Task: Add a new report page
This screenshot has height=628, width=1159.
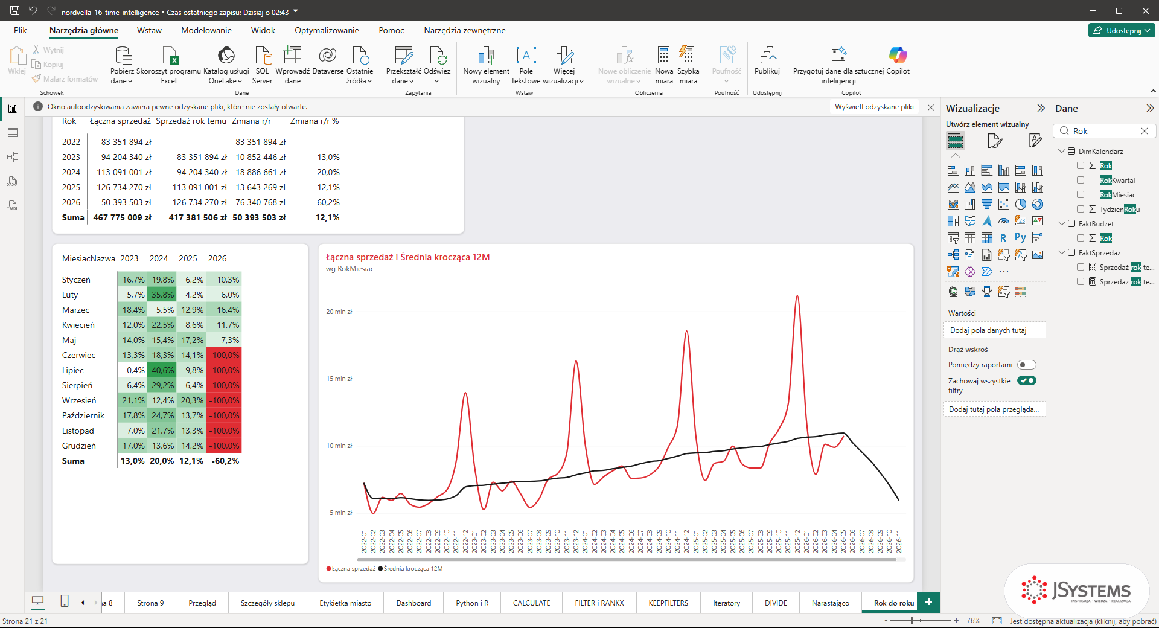Action: click(x=928, y=602)
